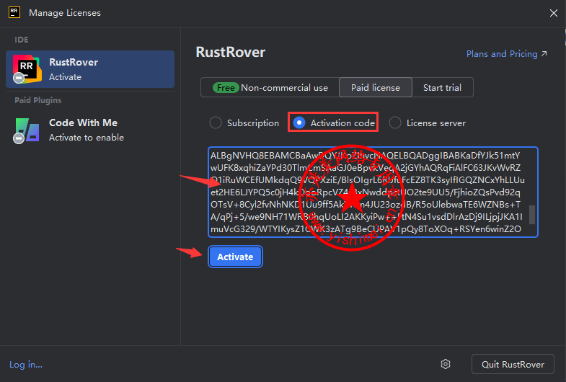Open license settings via the gear icon
The height and width of the screenshot is (382, 566).
pos(446,364)
